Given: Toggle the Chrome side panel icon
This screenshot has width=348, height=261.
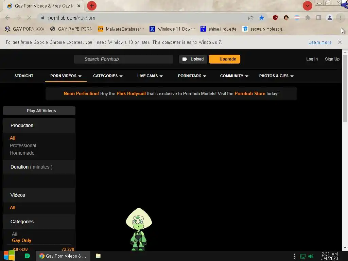Looking at the screenshot, I should (x=319, y=18).
